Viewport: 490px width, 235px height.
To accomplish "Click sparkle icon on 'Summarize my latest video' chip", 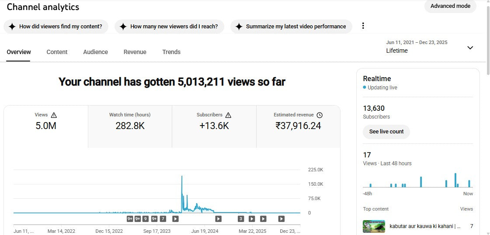I will (239, 27).
